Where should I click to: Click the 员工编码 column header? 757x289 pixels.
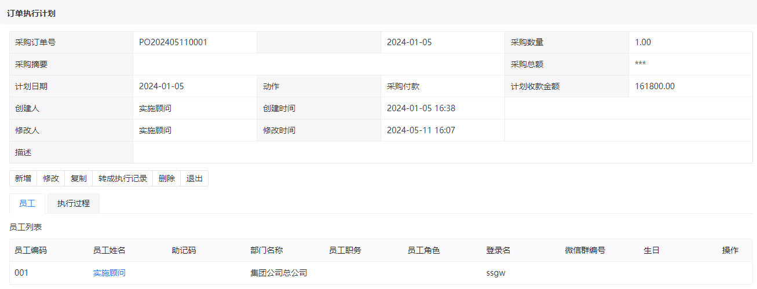31,250
